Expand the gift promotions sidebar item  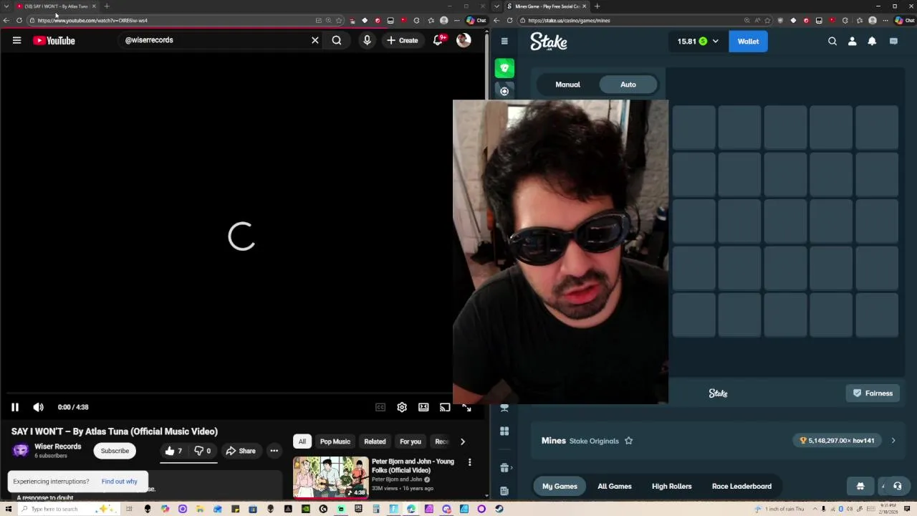pyautogui.click(x=504, y=468)
